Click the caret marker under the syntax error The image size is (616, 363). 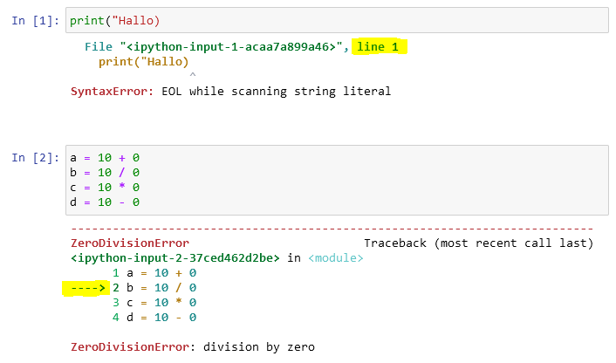point(192,76)
